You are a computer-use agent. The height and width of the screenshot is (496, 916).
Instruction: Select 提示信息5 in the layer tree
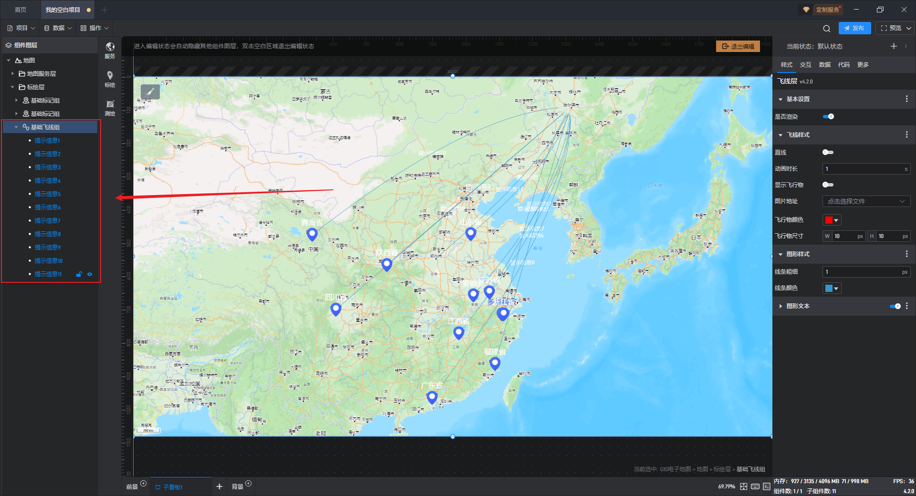[48, 194]
